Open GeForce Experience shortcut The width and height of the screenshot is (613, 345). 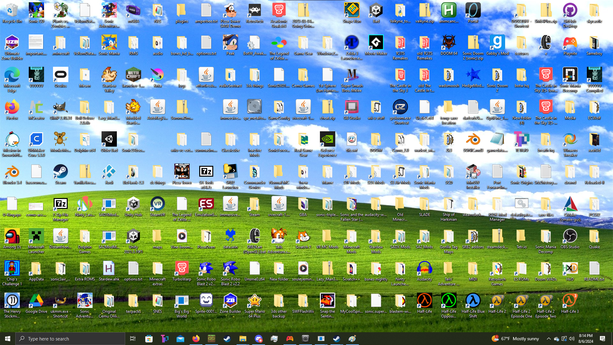[x=328, y=144]
